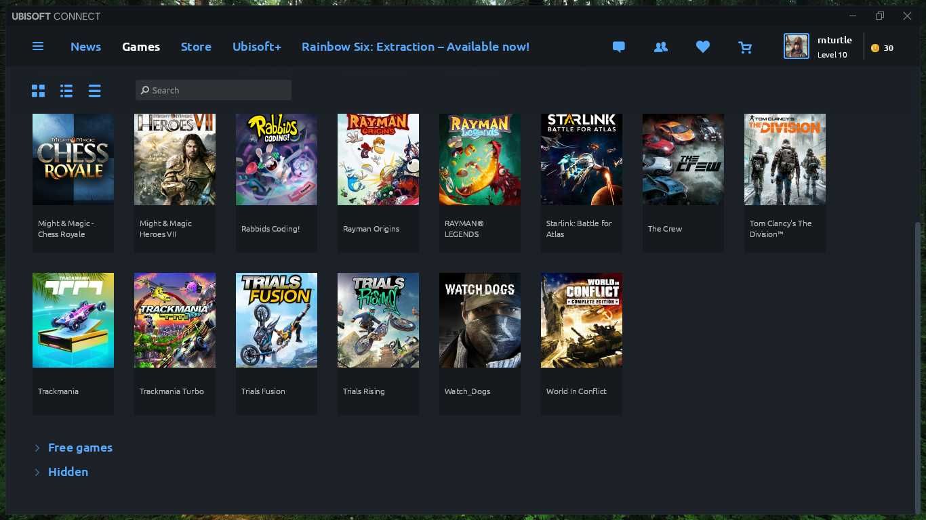This screenshot has height=520, width=926.
Task: Expand the Hidden games section
Action: click(37, 472)
